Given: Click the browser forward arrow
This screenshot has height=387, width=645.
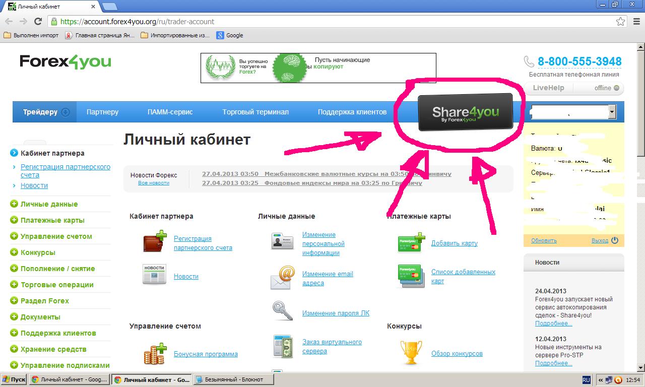Looking at the screenshot, I should point(23,22).
